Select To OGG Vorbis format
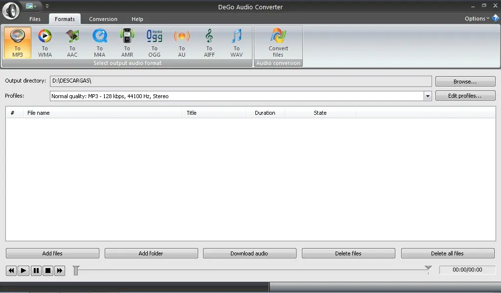 154,42
